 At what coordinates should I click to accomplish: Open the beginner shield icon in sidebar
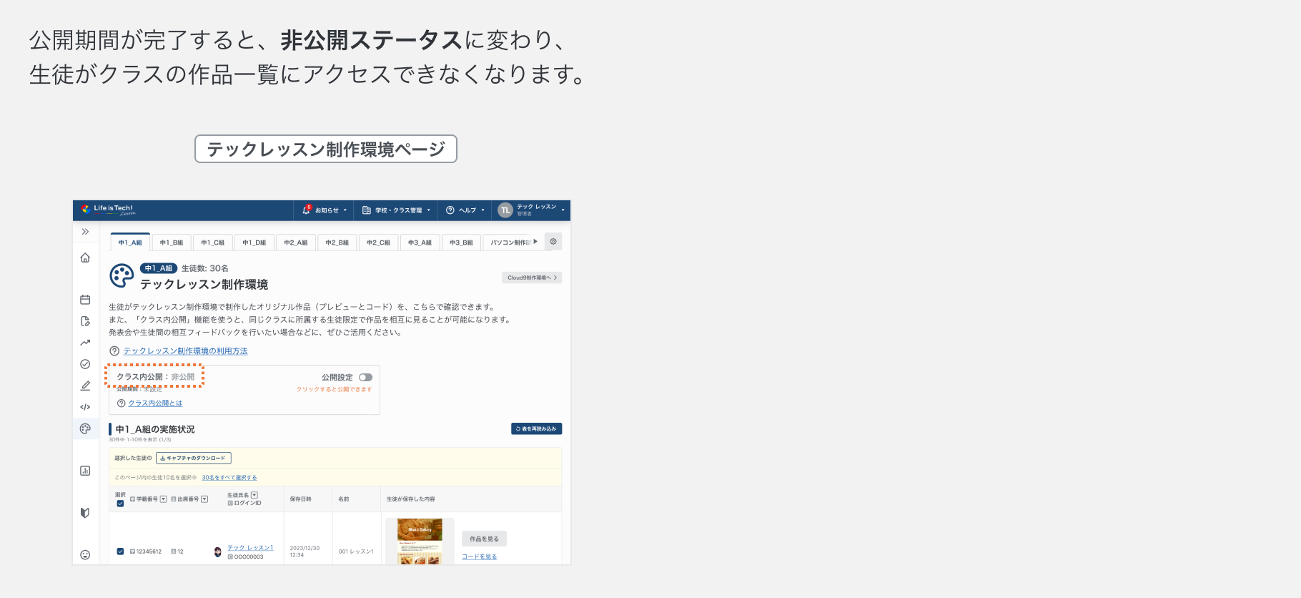click(85, 513)
